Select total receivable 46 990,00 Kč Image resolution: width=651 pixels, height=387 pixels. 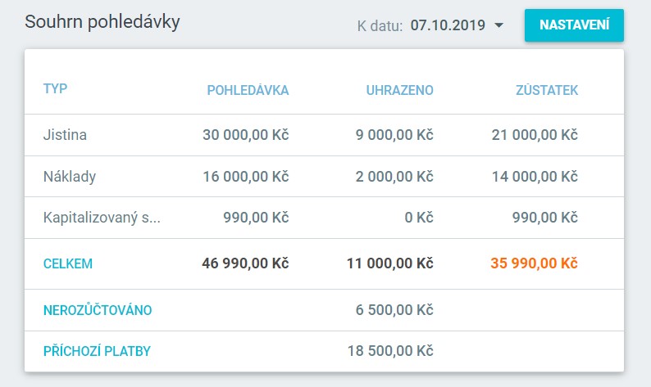(245, 263)
